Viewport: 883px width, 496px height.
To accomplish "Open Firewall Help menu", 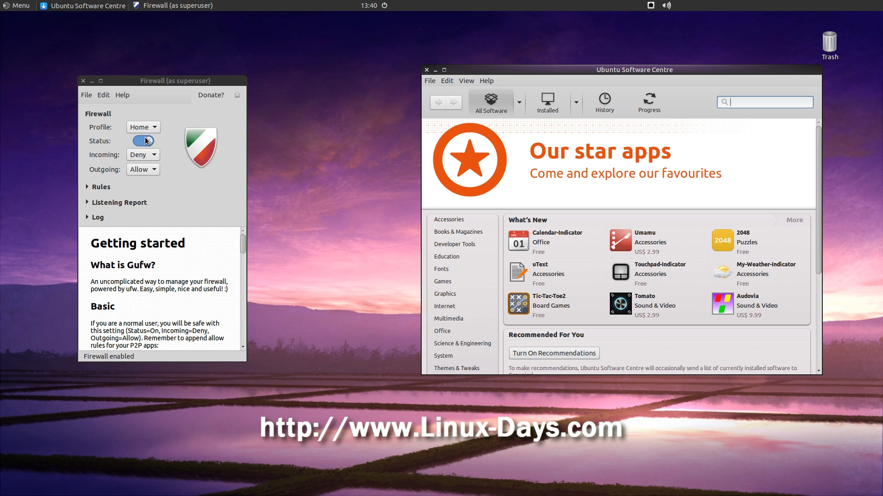I will click(122, 95).
